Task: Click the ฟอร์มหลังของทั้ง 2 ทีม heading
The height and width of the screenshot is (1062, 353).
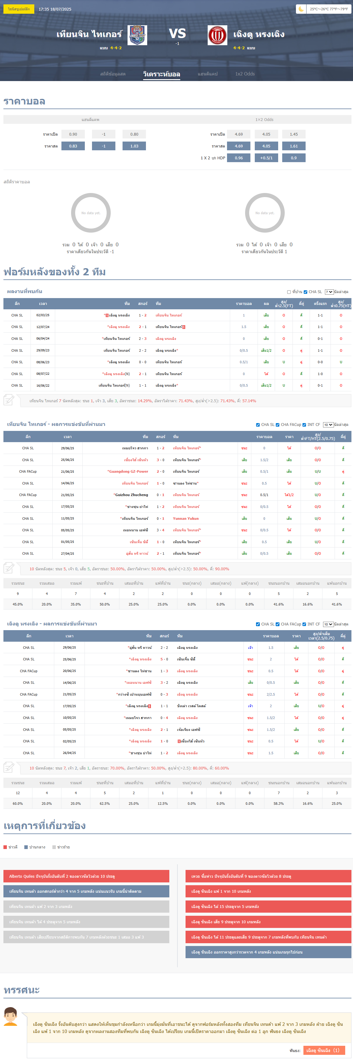Action: (55, 272)
